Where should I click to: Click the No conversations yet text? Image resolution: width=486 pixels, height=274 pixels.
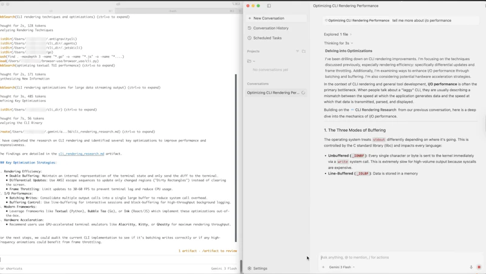[x=270, y=70]
